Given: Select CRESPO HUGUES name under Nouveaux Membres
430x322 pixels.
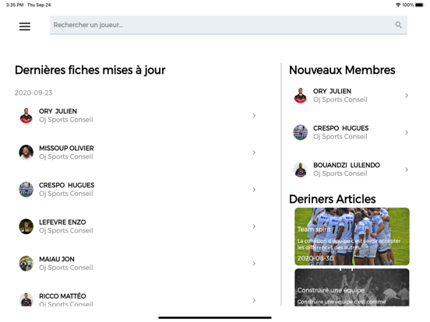Looking at the screenshot, I should (x=341, y=128).
